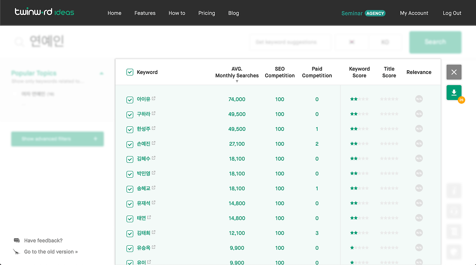Click the 송혜교 Relevance N/A badge

point(419,188)
